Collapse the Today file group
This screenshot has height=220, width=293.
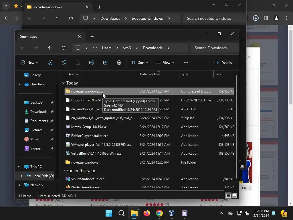coord(64,83)
